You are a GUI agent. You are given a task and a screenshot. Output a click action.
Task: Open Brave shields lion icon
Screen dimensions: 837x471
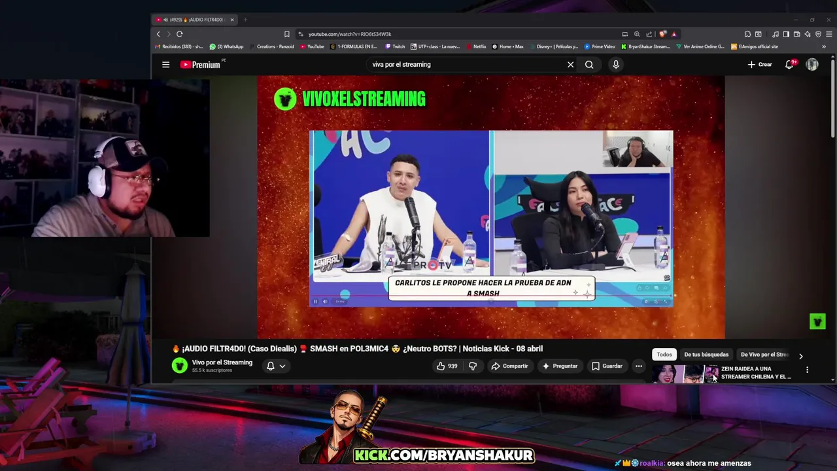(662, 34)
